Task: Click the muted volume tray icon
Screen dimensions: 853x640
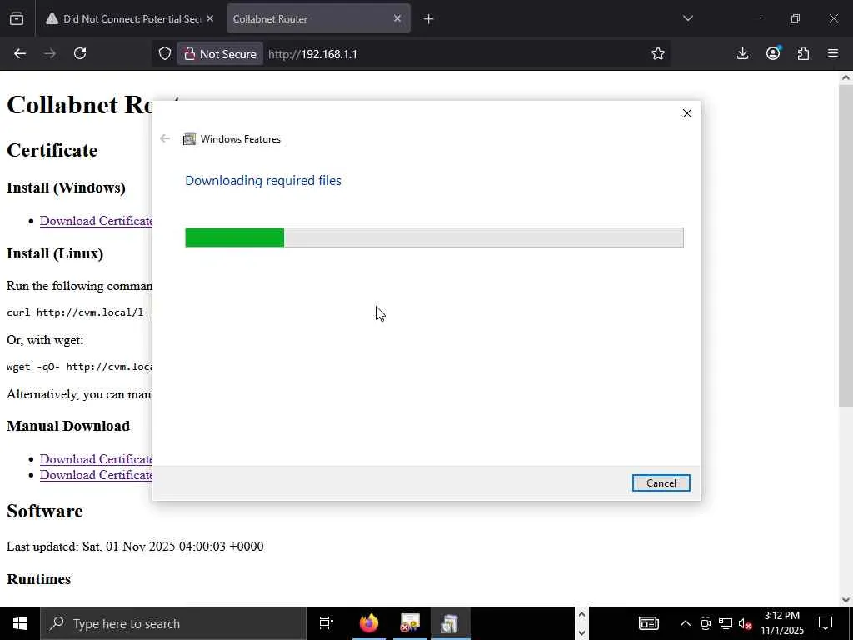Action: pyautogui.click(x=745, y=623)
